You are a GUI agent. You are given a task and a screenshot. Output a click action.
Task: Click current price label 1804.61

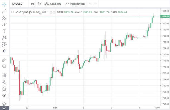click(x=165, y=16)
